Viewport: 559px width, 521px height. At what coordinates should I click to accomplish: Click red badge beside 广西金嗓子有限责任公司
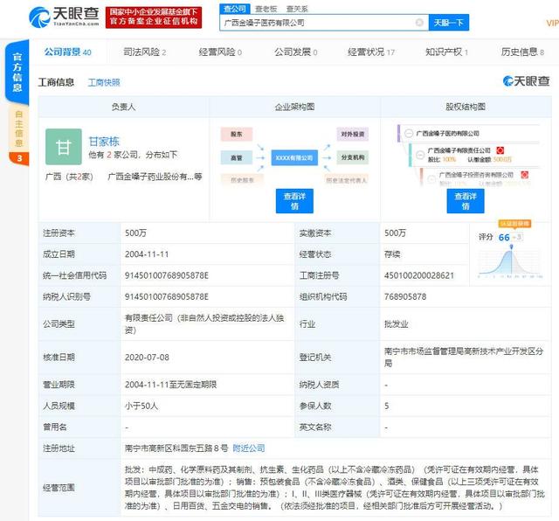[x=500, y=150]
